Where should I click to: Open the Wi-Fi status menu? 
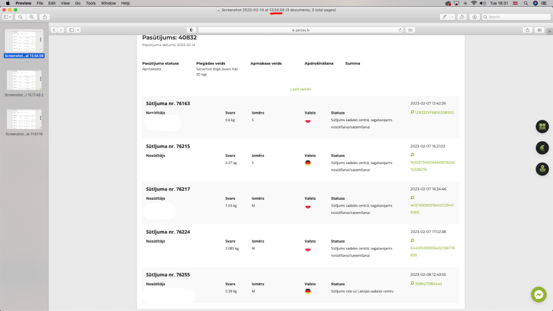coord(474,3)
